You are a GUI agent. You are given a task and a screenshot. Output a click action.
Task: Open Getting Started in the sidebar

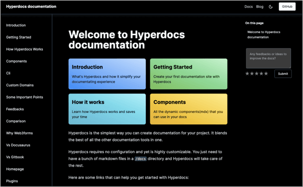coord(19,37)
